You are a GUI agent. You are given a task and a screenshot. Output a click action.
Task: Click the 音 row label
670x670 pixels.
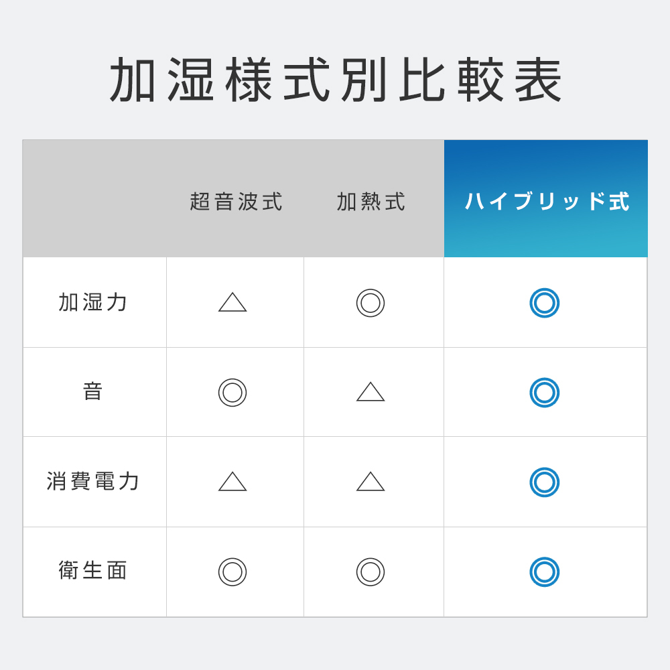(x=94, y=392)
